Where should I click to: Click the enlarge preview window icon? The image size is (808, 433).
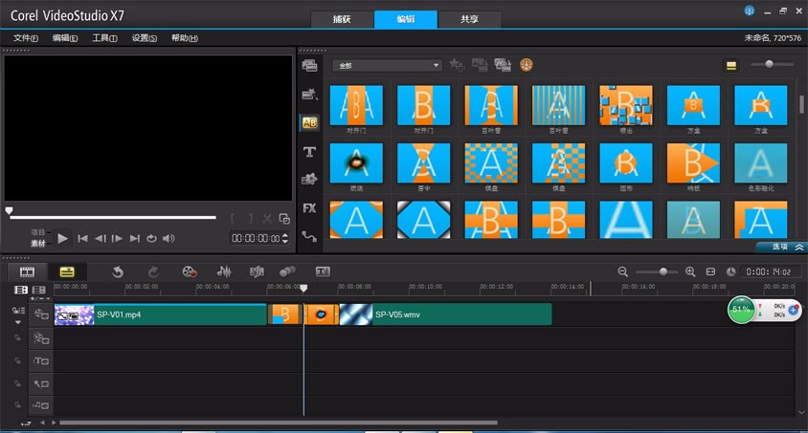pos(284,219)
